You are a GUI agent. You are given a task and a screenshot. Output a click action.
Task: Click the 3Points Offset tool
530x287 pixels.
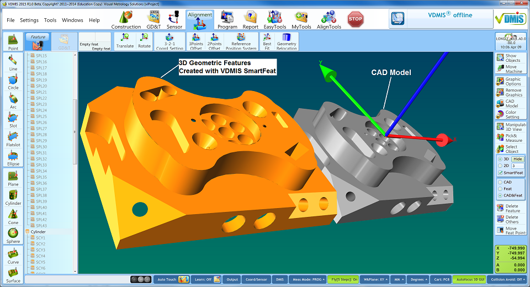pos(195,41)
